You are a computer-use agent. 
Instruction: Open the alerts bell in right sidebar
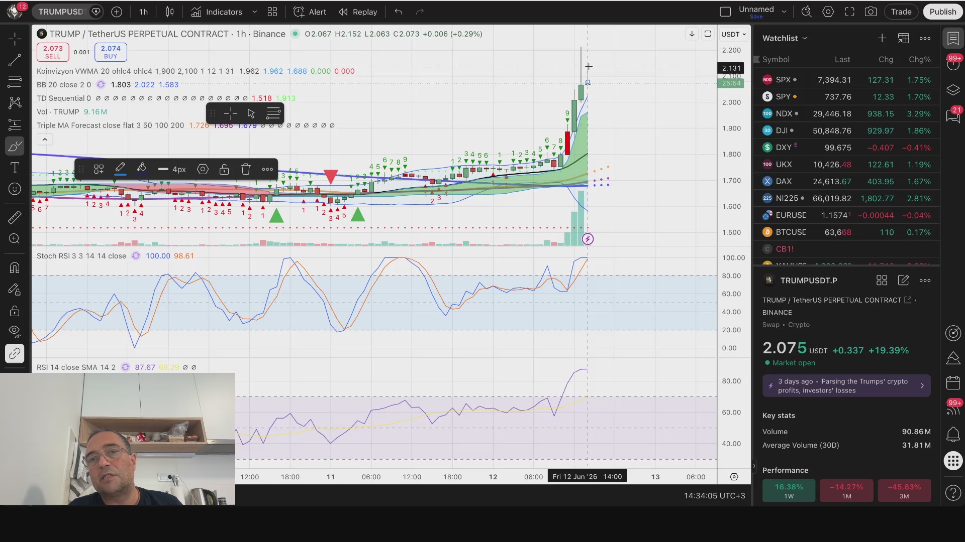(x=953, y=435)
